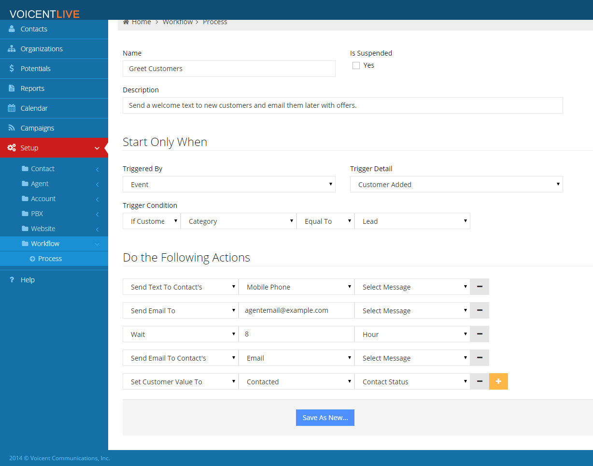Select Process under Workflow

coord(54,259)
